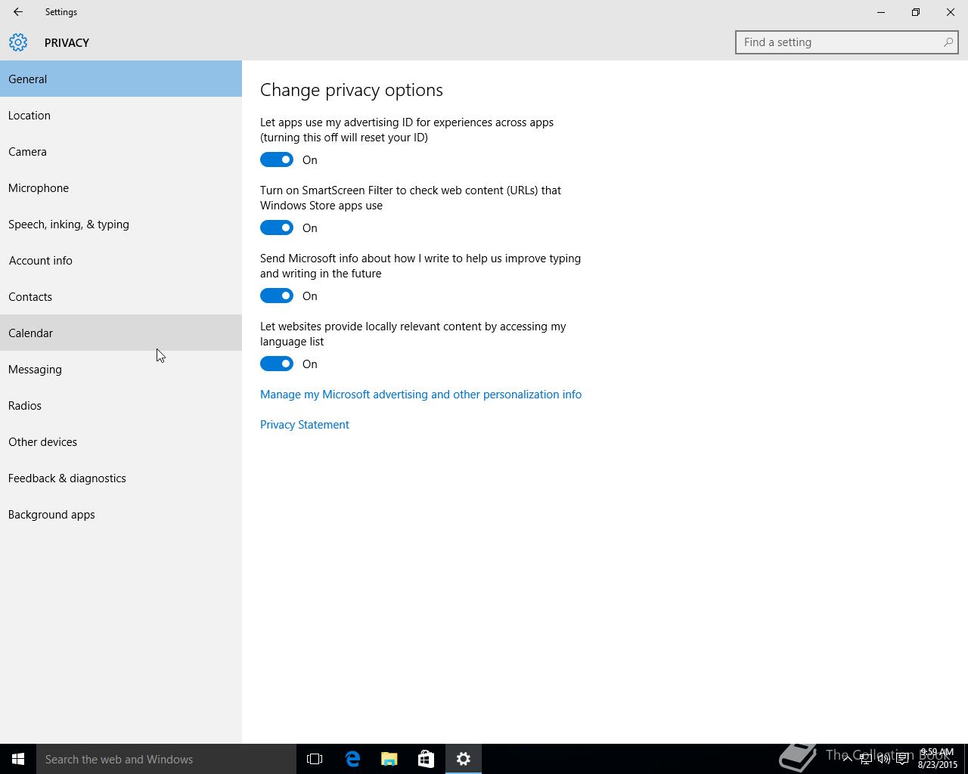Minimize the Settings window

pos(881,12)
